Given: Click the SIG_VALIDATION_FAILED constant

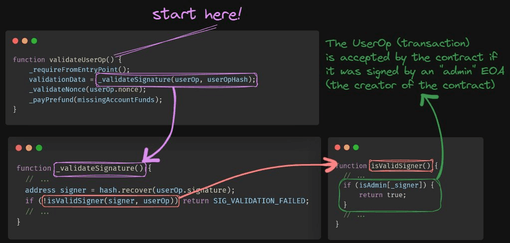Looking at the screenshot, I should 261,201.
